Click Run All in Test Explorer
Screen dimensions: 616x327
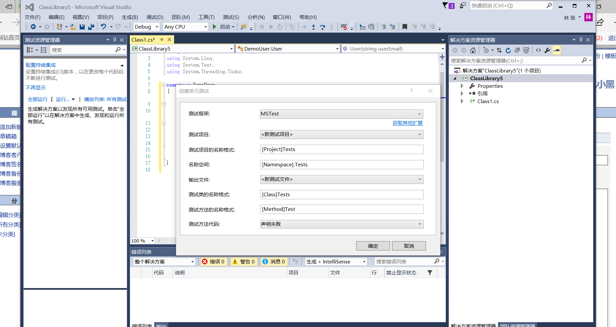38,99
